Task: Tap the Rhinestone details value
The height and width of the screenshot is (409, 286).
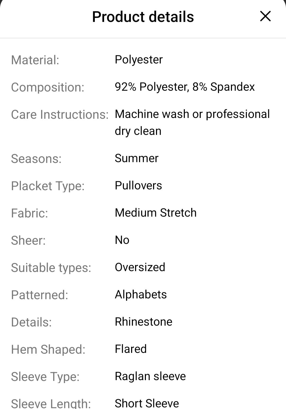Action: tap(144, 322)
